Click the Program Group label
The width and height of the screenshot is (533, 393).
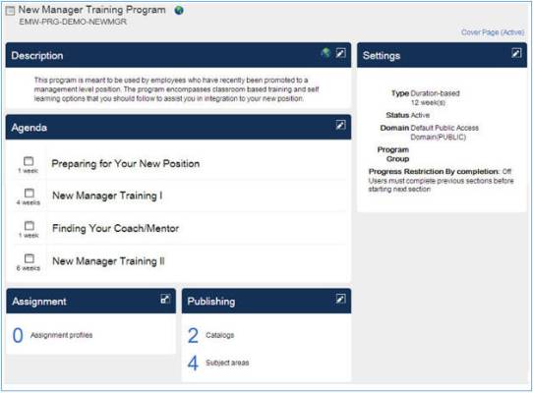(393, 154)
